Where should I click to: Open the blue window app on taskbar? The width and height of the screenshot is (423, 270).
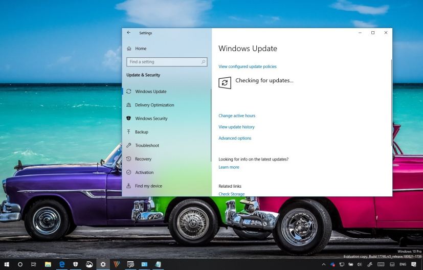click(x=144, y=264)
